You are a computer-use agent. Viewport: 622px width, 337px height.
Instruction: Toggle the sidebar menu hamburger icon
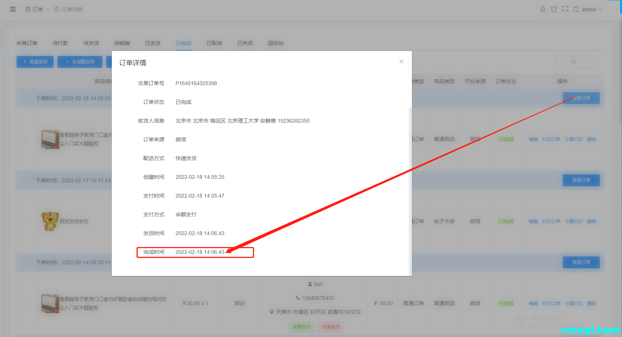click(x=13, y=9)
